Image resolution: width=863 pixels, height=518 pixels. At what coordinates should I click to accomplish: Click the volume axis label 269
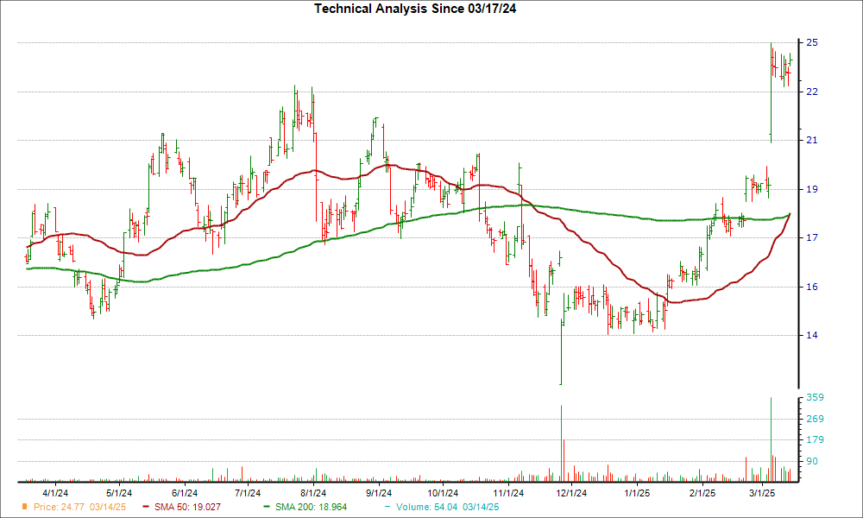click(816, 419)
